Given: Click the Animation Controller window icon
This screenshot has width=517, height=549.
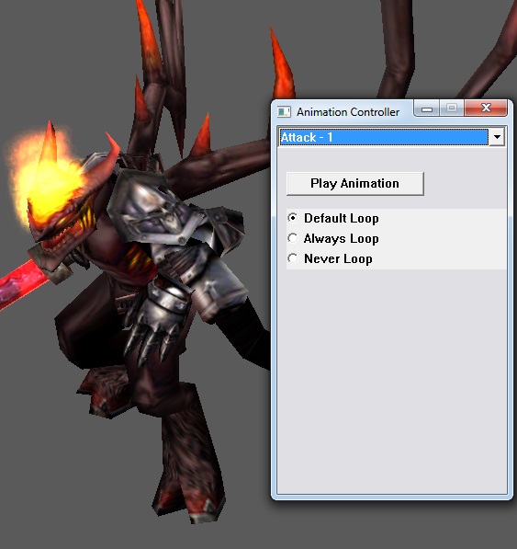Looking at the screenshot, I should pos(284,112).
